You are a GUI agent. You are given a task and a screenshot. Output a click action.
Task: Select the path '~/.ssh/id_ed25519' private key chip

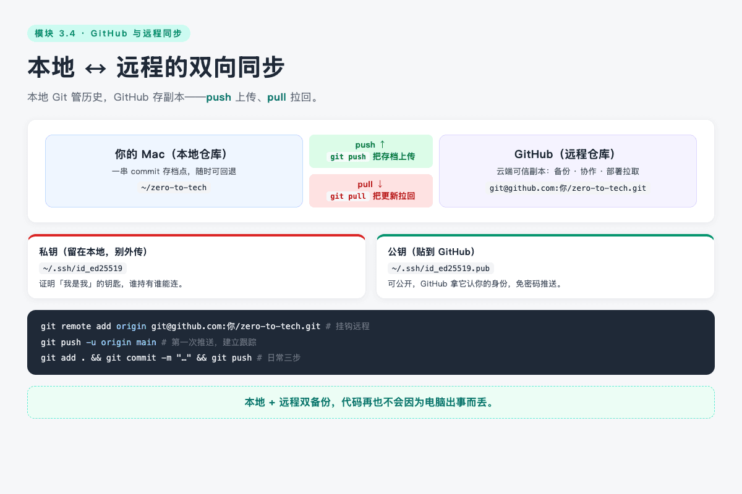click(83, 269)
